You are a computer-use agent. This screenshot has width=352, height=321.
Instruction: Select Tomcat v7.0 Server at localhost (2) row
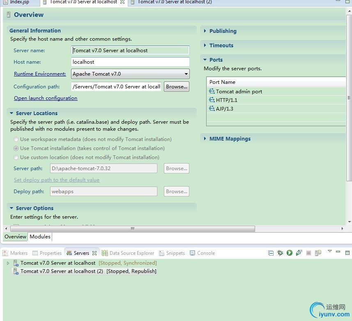[85, 271]
